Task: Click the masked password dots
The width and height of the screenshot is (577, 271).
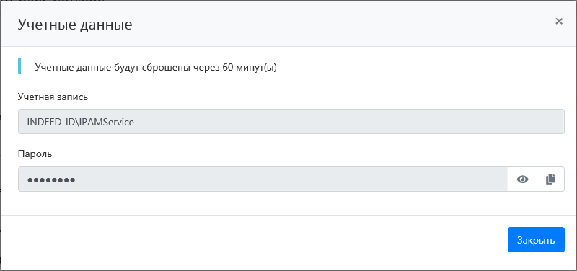Action: 51,179
